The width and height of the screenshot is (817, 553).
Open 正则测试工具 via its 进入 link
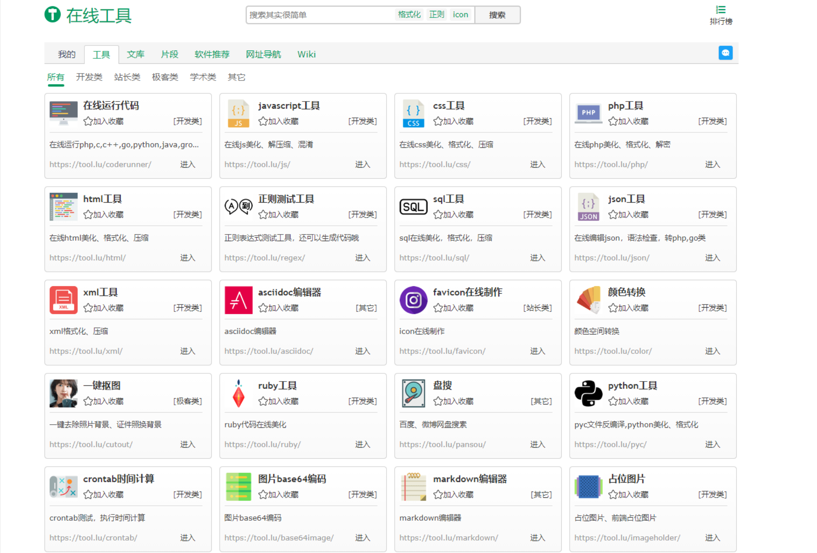[x=362, y=257]
